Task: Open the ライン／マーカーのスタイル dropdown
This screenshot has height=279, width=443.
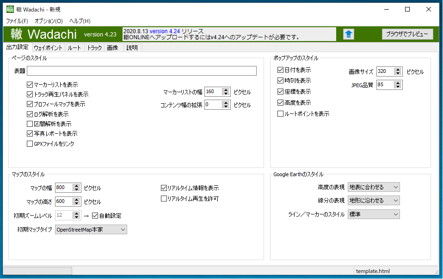Action: tap(374, 214)
